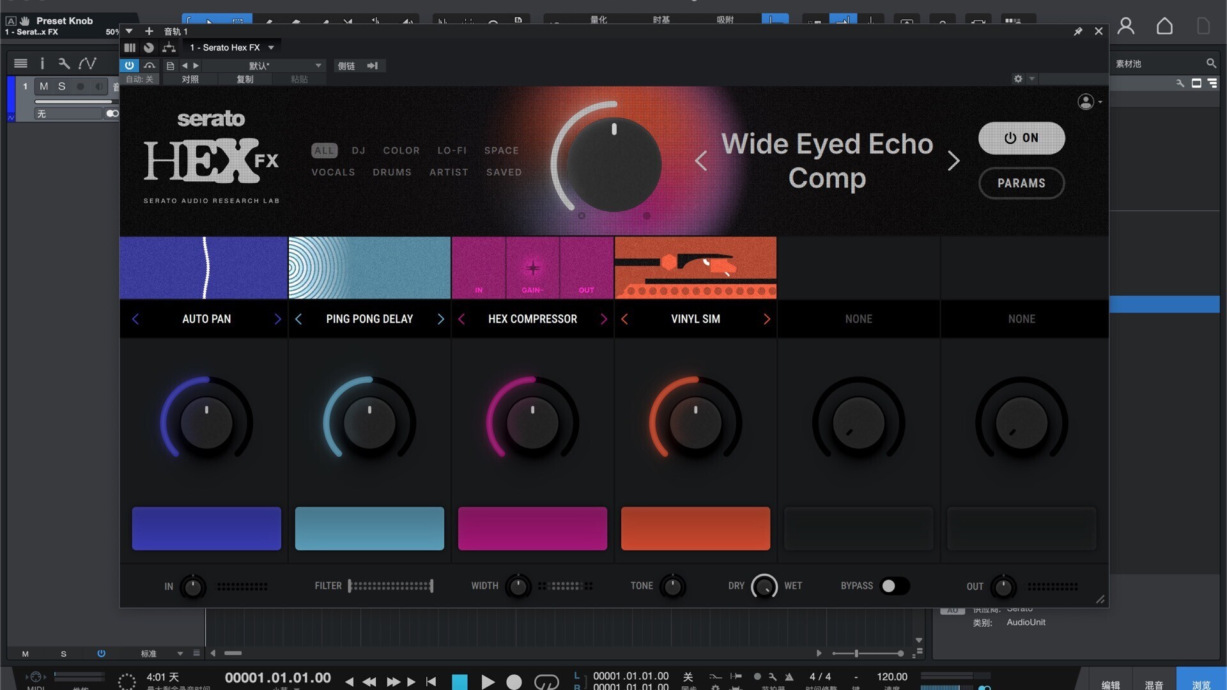The height and width of the screenshot is (690, 1227).
Task: Open the PARAMS panel
Action: (1021, 183)
